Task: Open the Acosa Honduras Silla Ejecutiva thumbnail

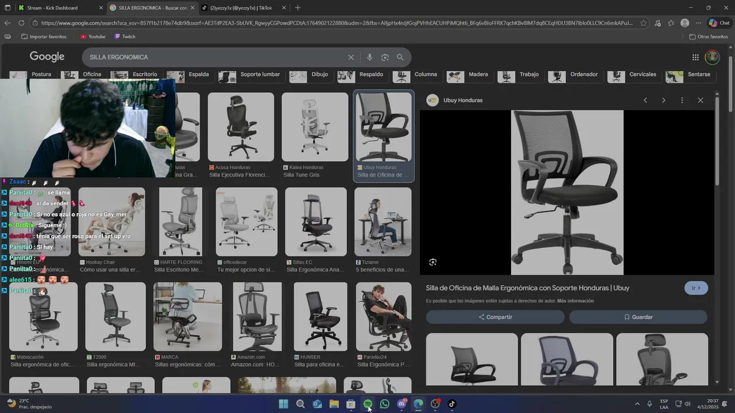Action: click(x=241, y=127)
